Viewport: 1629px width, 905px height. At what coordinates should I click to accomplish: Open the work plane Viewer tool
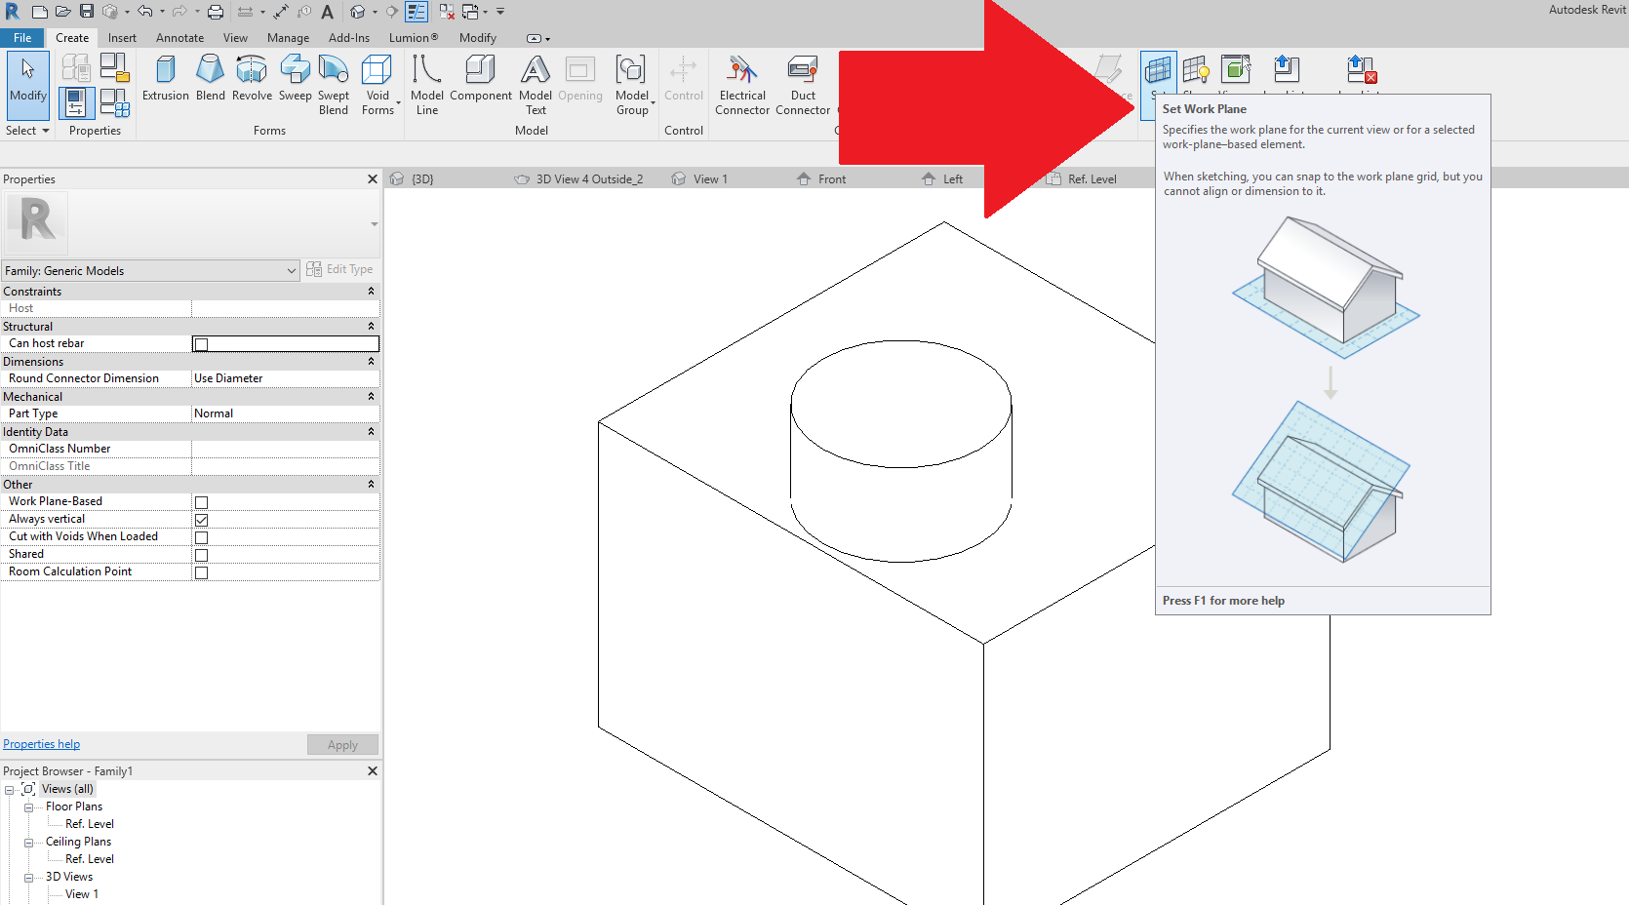pyautogui.click(x=1236, y=69)
